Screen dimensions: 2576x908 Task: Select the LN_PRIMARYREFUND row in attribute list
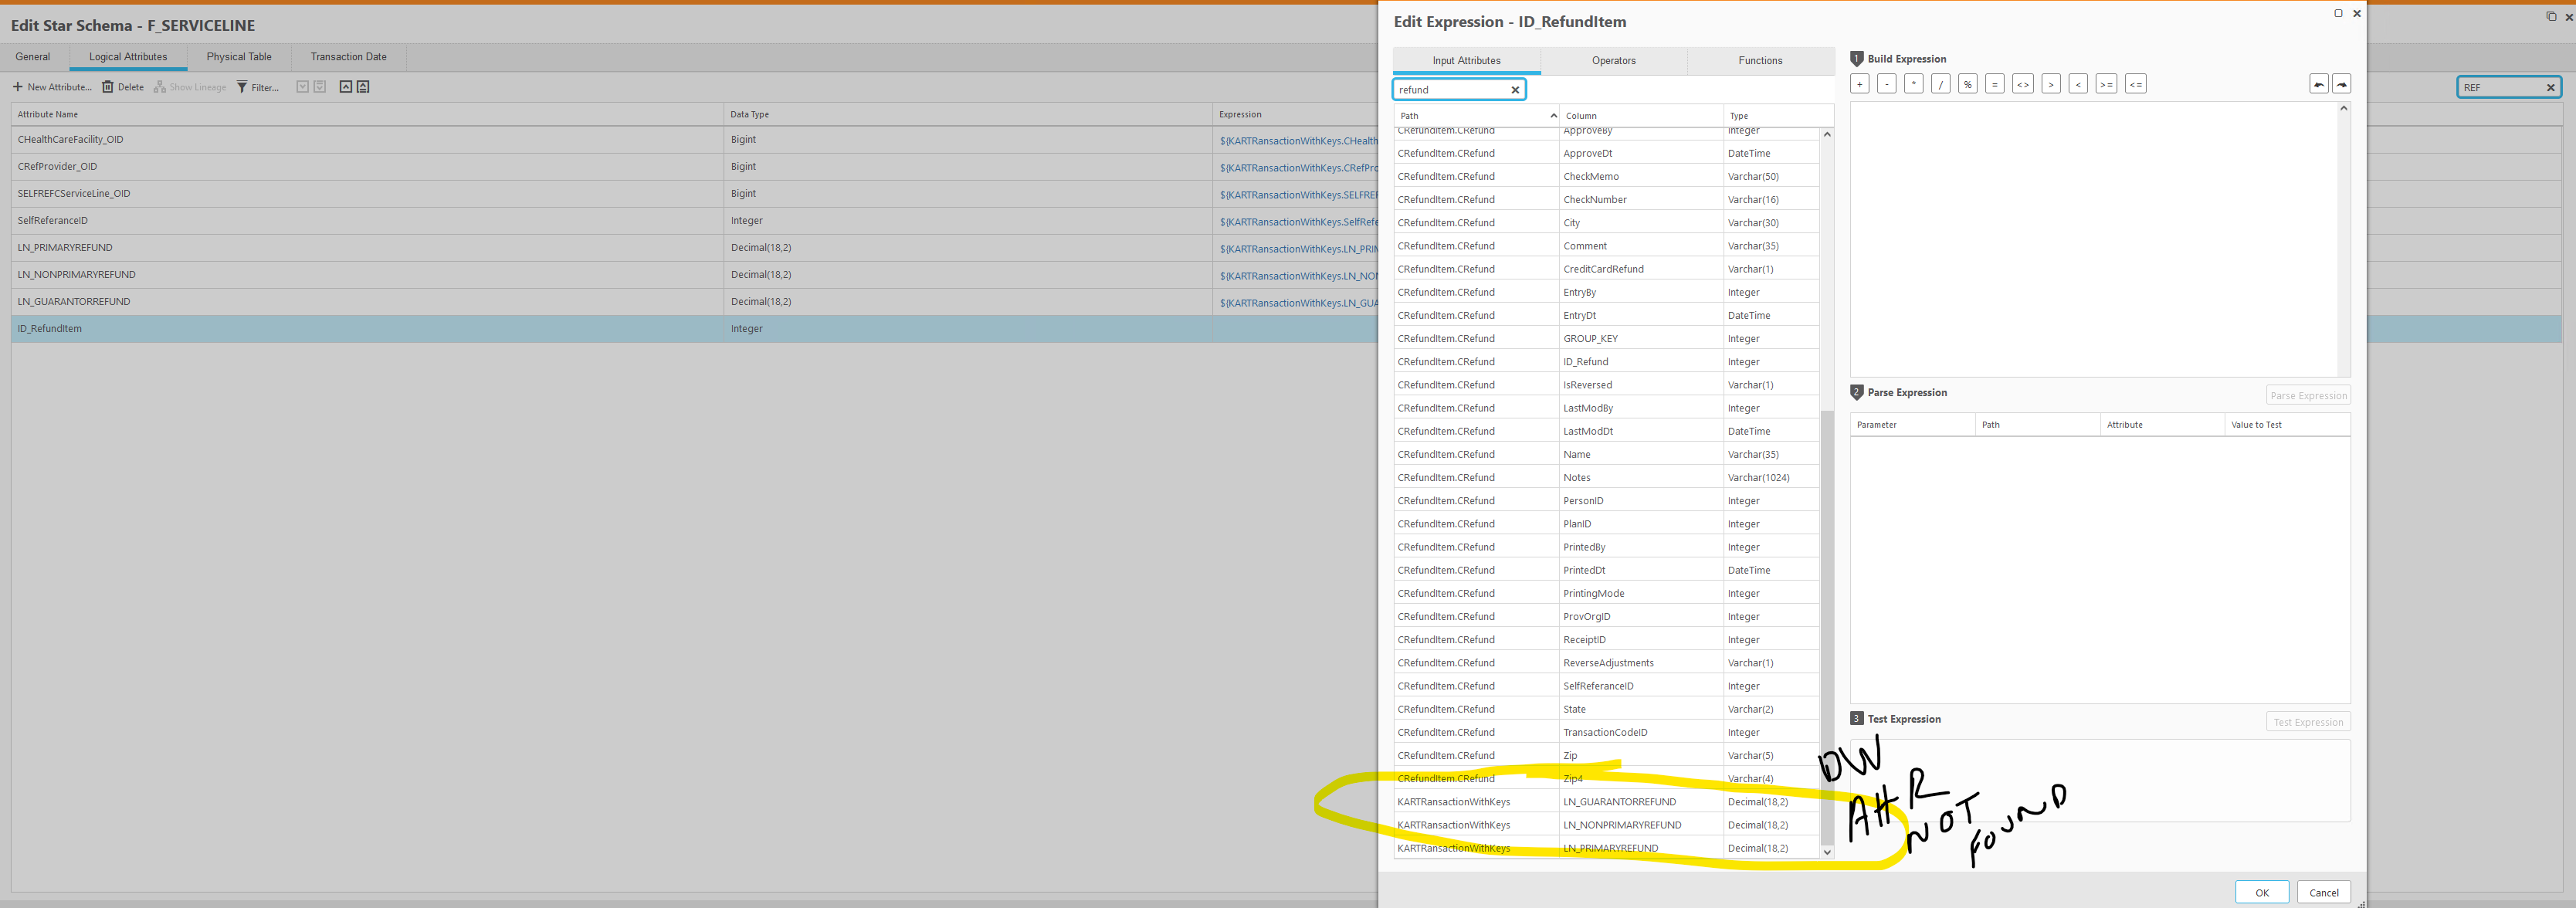pyautogui.click(x=65, y=247)
